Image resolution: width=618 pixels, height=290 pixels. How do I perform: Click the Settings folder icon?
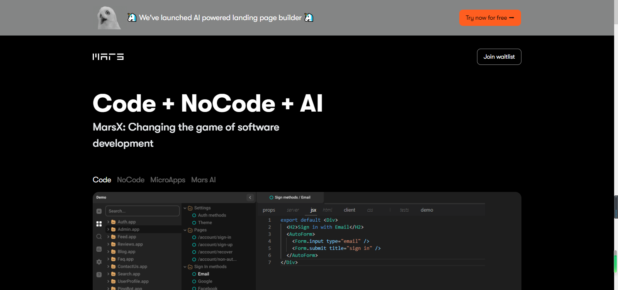[190, 208]
